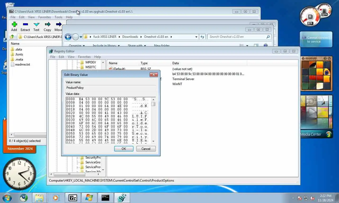Click Back arrow in Explorer window

pyautogui.click(x=68, y=37)
